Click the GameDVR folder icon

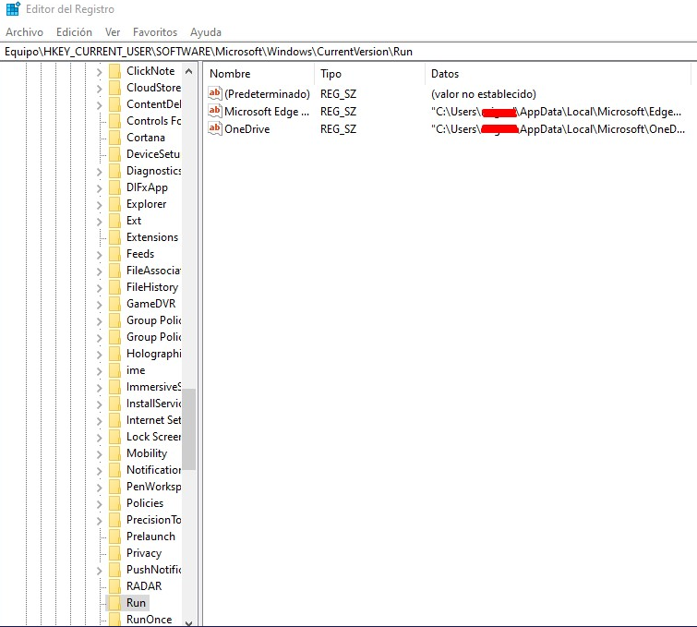114,304
